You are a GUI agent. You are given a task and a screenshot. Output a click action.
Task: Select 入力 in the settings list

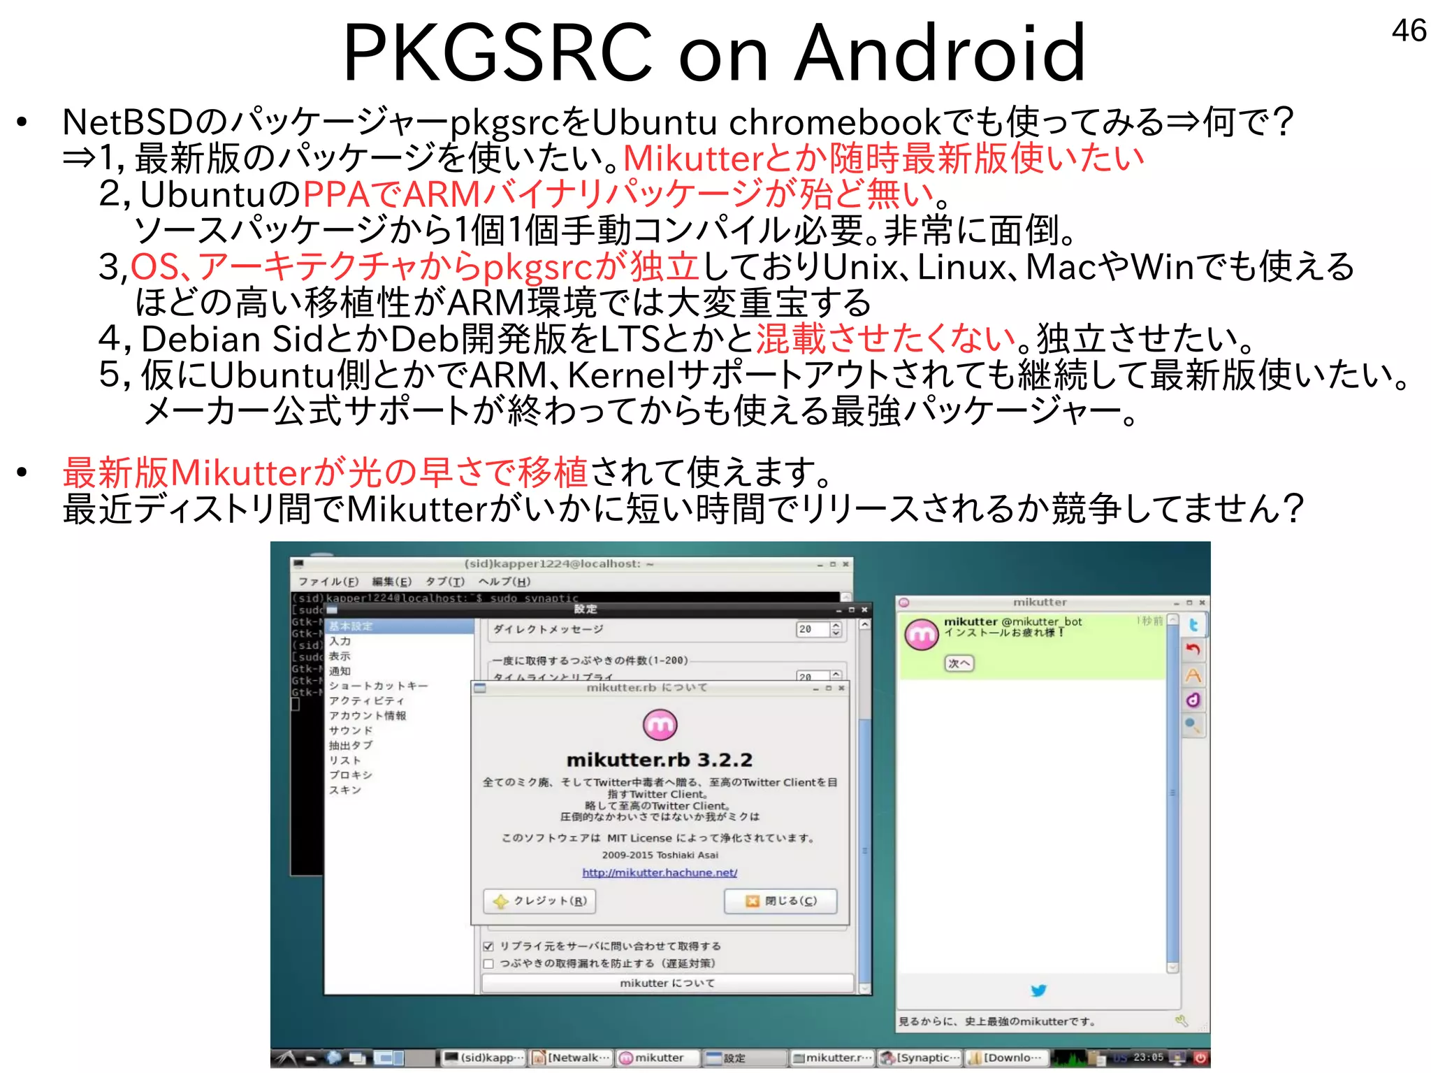coord(400,641)
